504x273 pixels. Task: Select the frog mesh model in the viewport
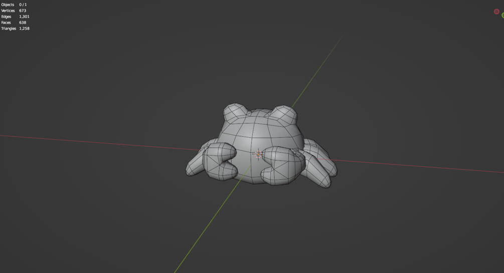tap(261, 146)
